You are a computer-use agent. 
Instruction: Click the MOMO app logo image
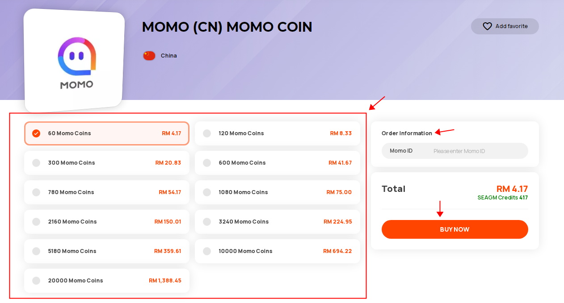(74, 61)
